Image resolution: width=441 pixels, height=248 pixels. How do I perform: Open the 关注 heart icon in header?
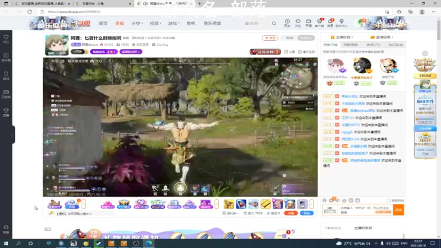298,23
